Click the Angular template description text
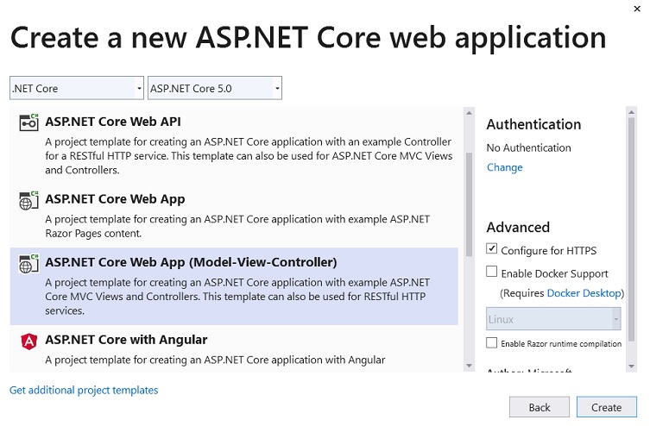Screen dimensions: 650x426 215,360
